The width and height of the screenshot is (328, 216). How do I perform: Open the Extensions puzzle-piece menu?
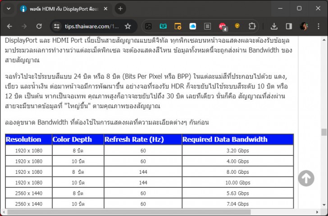pos(252,26)
